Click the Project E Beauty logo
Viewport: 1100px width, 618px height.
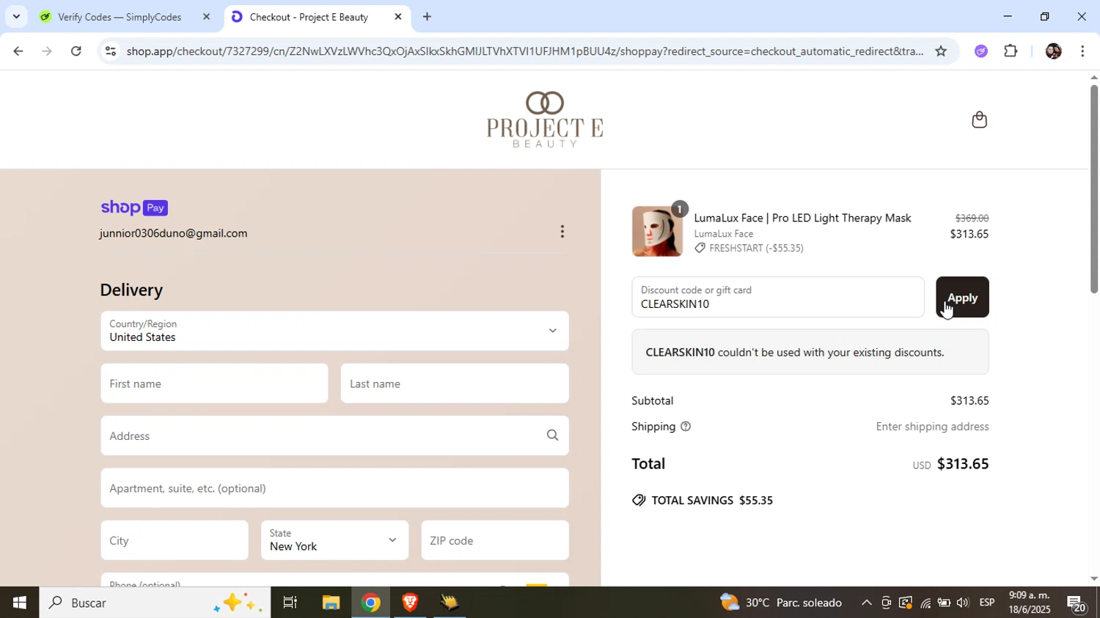[545, 119]
